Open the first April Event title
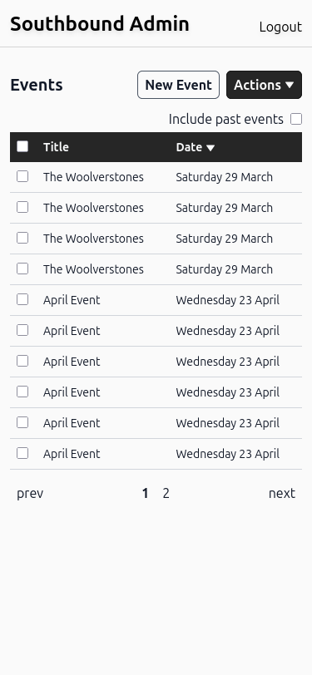The width and height of the screenshot is (312, 675). (72, 300)
